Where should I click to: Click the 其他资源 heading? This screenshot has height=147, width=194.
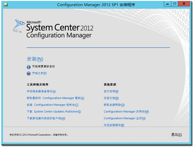coord(110,84)
